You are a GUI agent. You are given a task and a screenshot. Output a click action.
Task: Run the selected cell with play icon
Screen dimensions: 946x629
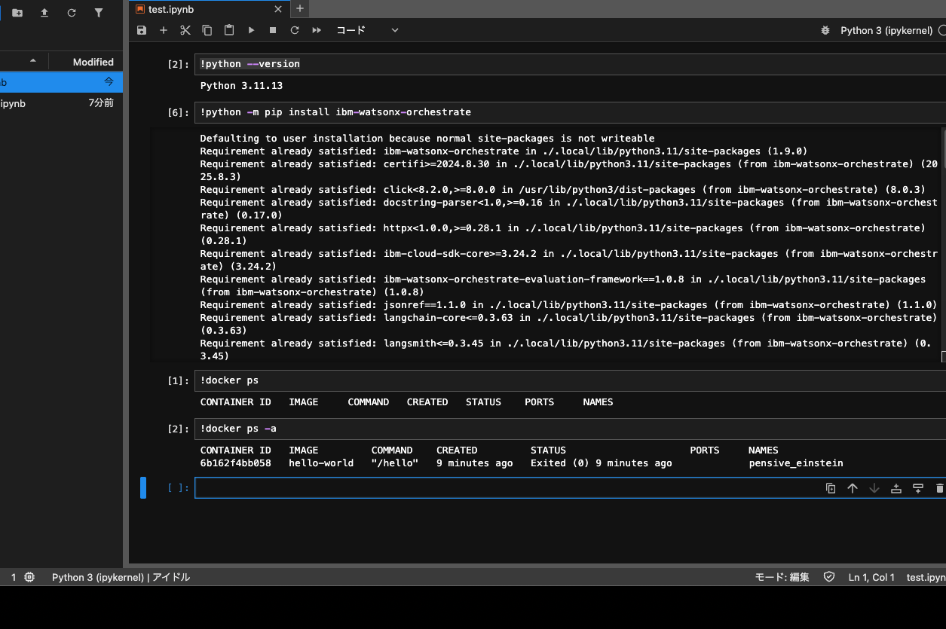click(x=251, y=30)
